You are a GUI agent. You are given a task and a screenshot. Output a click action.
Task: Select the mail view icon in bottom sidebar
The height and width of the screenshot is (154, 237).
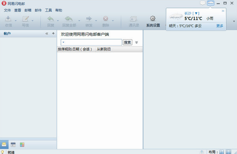pos(4,145)
